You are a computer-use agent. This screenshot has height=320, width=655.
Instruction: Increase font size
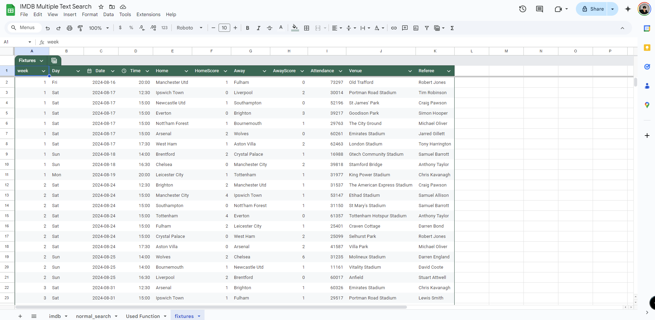coord(235,28)
